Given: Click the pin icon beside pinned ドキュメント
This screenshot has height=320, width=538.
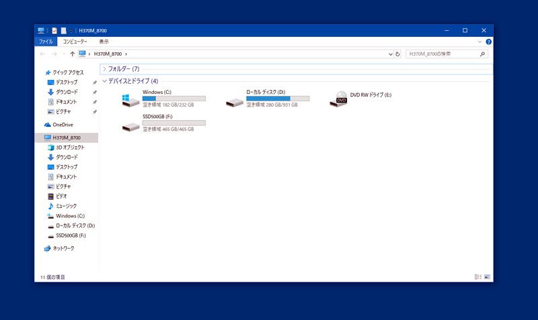Looking at the screenshot, I should 95,102.
